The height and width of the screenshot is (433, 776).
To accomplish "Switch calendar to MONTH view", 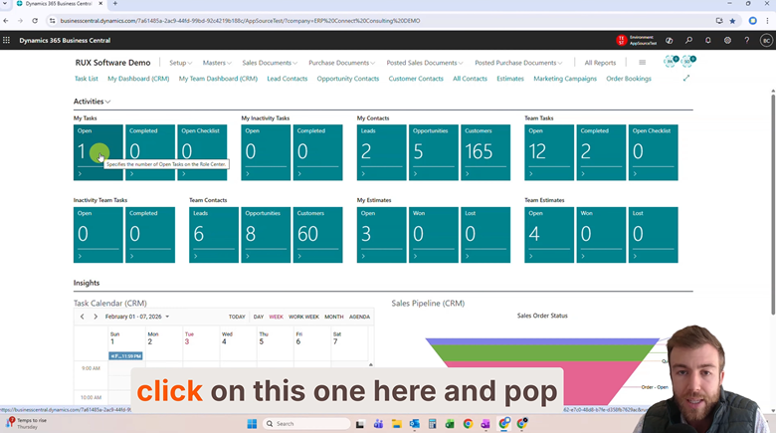I will [x=334, y=317].
